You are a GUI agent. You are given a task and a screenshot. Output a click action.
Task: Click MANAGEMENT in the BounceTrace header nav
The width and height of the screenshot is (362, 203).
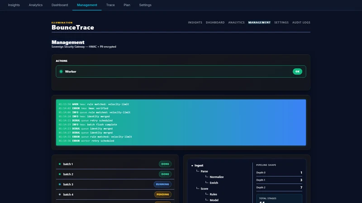[259, 23]
